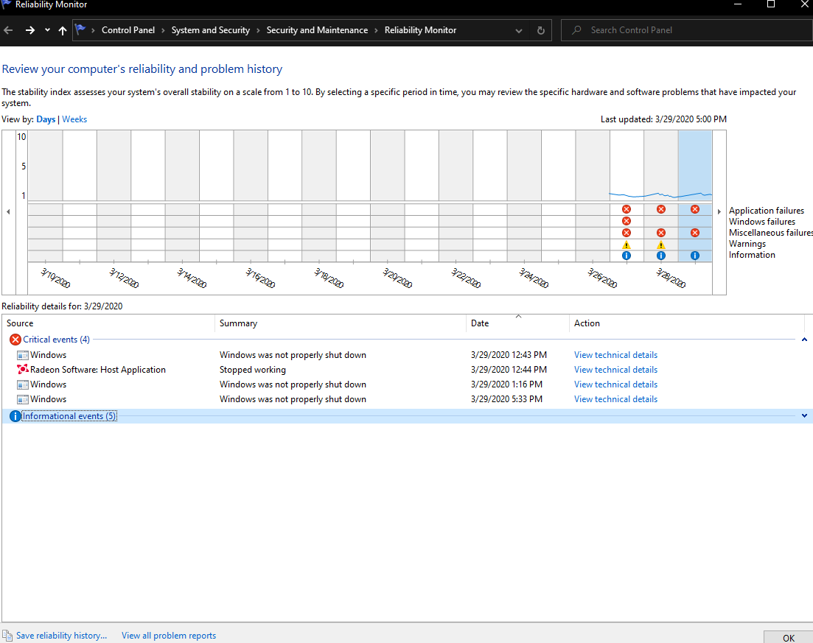Sort the list by the Date column
The height and width of the screenshot is (643, 813).
click(517, 323)
